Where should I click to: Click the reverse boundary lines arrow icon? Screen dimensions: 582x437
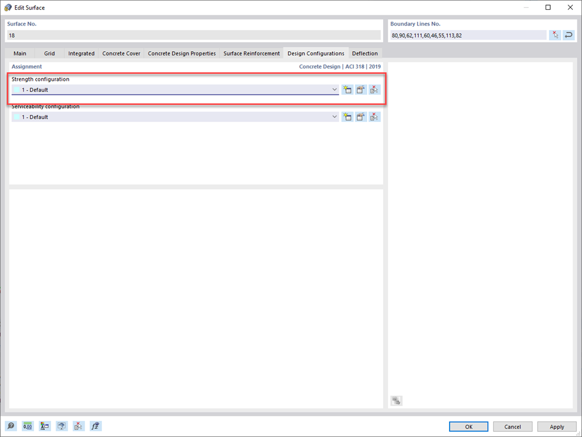568,35
